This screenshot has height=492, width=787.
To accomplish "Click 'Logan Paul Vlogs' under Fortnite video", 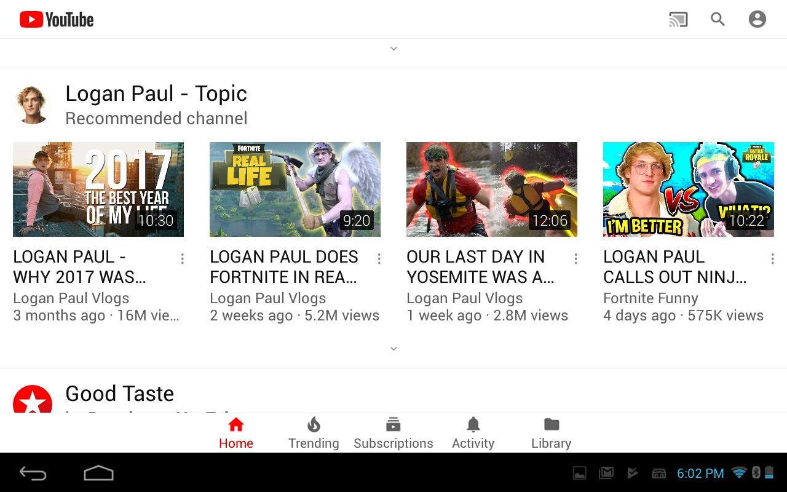I will point(267,298).
